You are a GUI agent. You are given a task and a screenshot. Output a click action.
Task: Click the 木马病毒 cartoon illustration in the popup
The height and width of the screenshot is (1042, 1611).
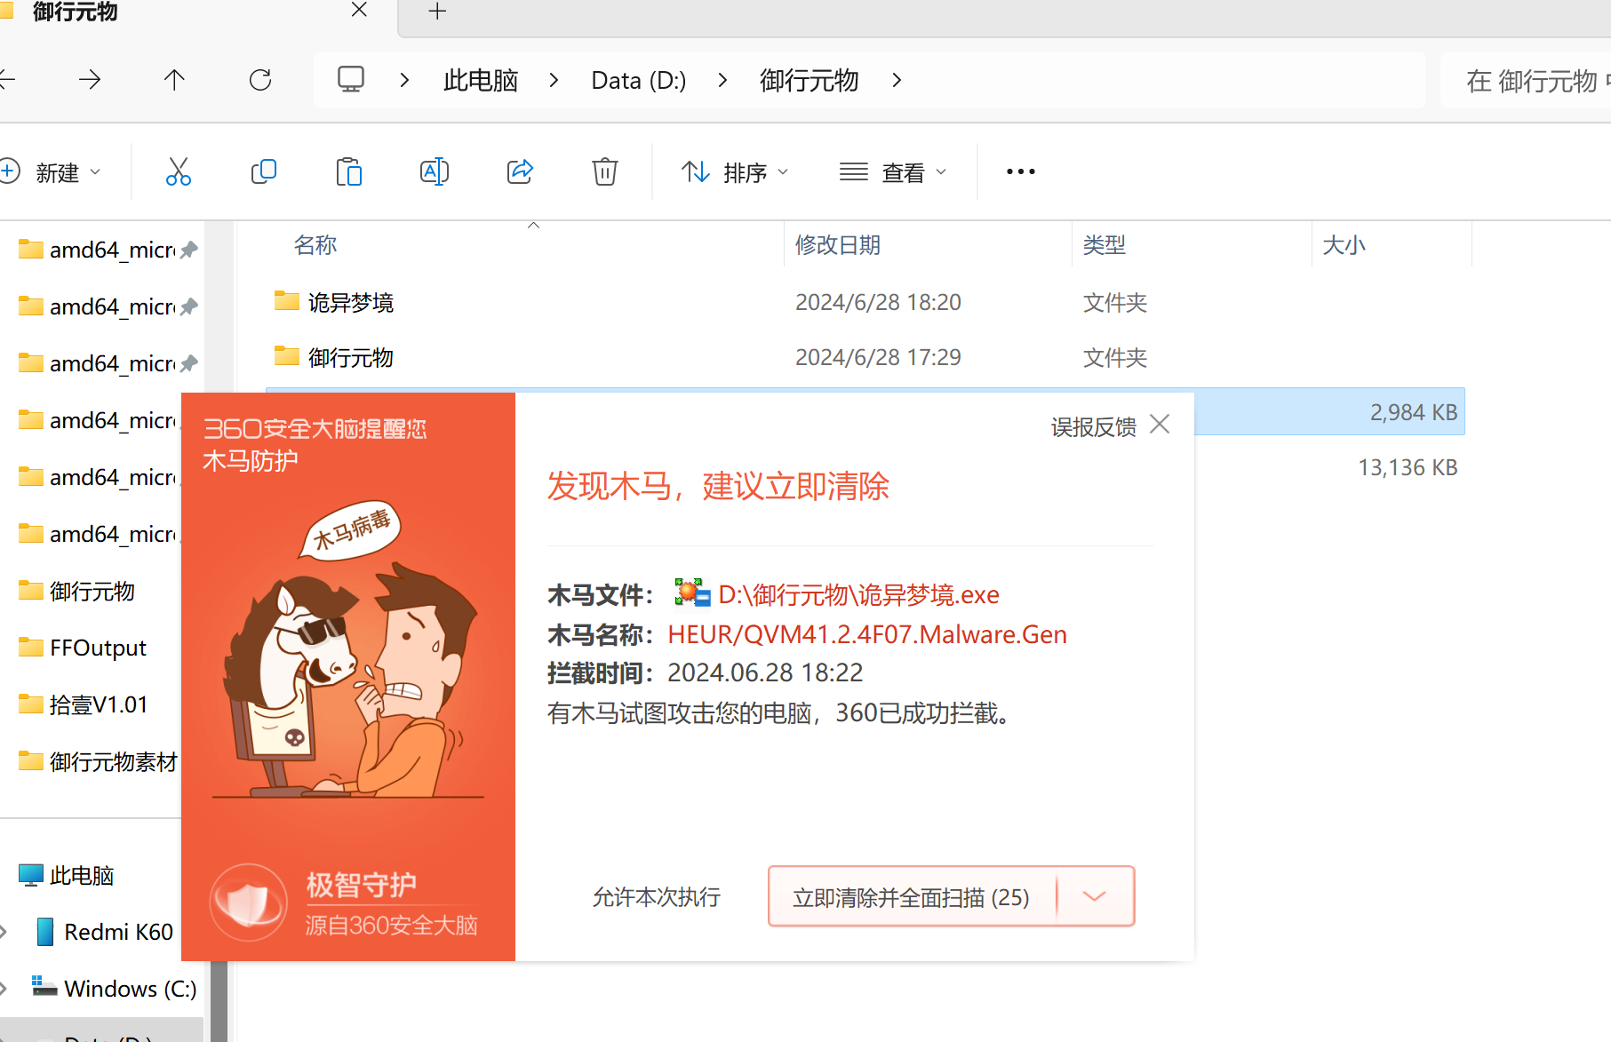pos(347,648)
